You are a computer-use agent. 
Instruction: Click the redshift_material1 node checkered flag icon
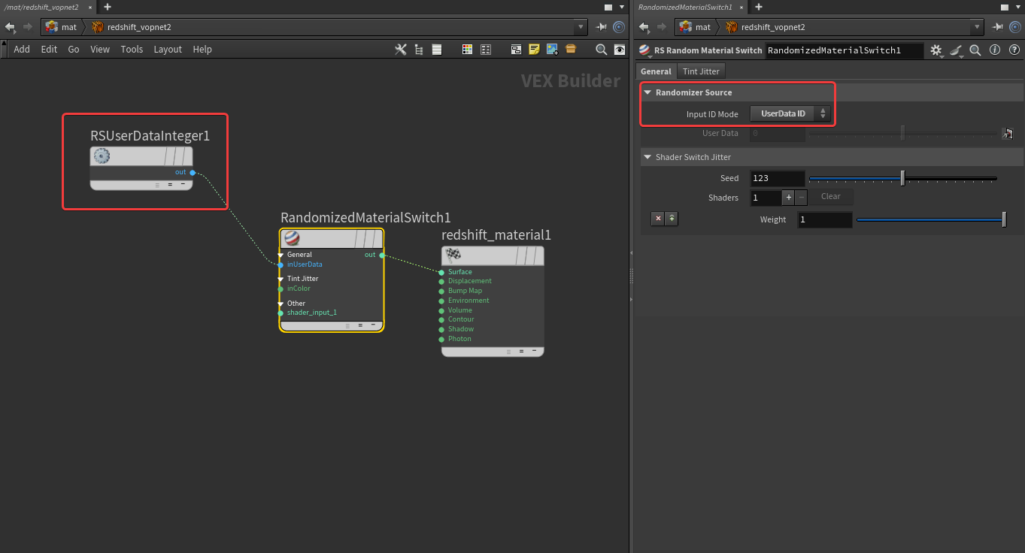click(x=453, y=255)
